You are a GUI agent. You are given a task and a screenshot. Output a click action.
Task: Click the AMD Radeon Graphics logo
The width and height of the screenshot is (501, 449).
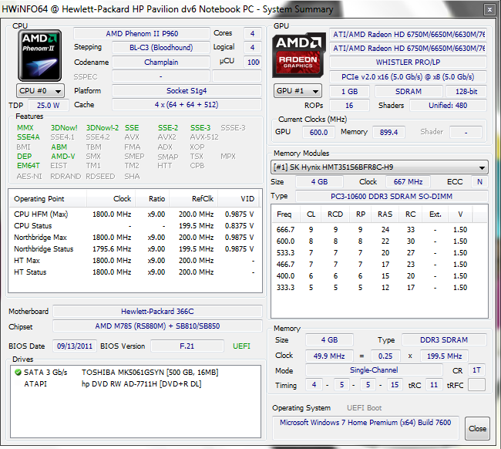[298, 55]
